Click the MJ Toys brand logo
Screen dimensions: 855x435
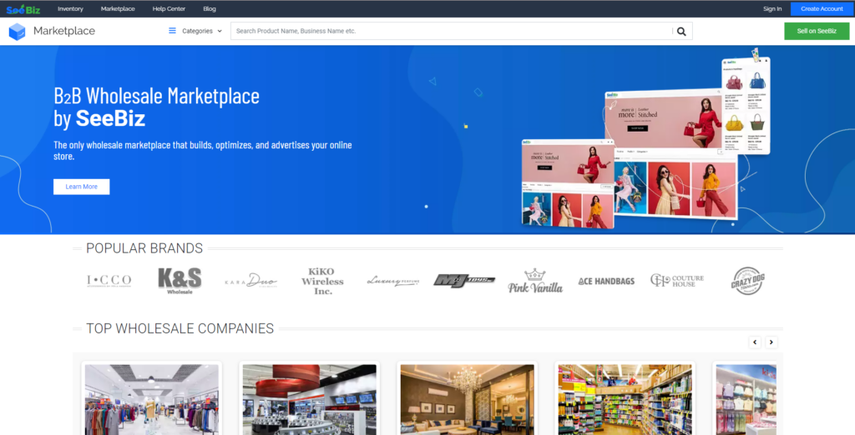pyautogui.click(x=464, y=281)
